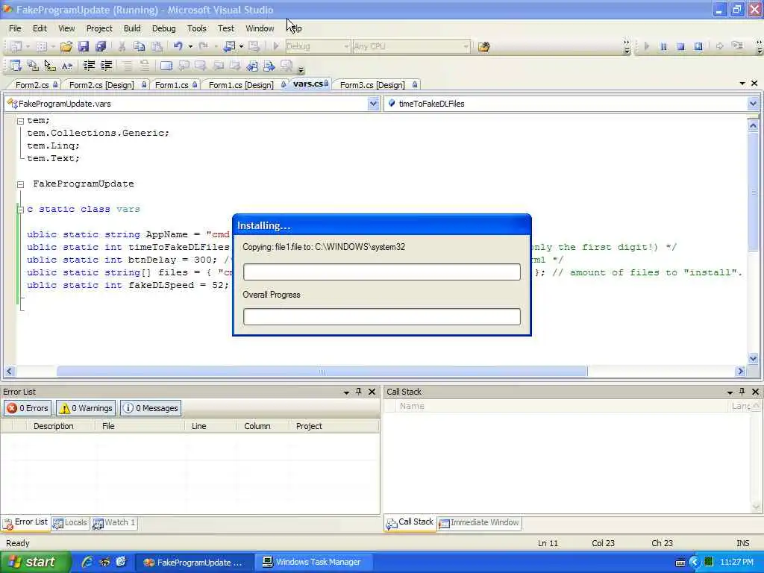Switch to the Locals tab
The width and height of the screenshot is (764, 573).
pos(71,523)
